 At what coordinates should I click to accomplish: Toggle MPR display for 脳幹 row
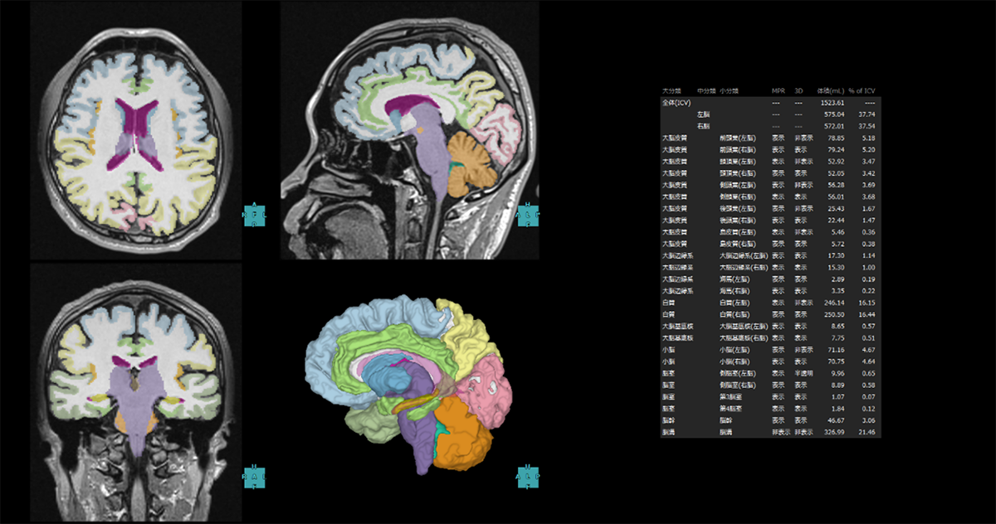[779, 421]
